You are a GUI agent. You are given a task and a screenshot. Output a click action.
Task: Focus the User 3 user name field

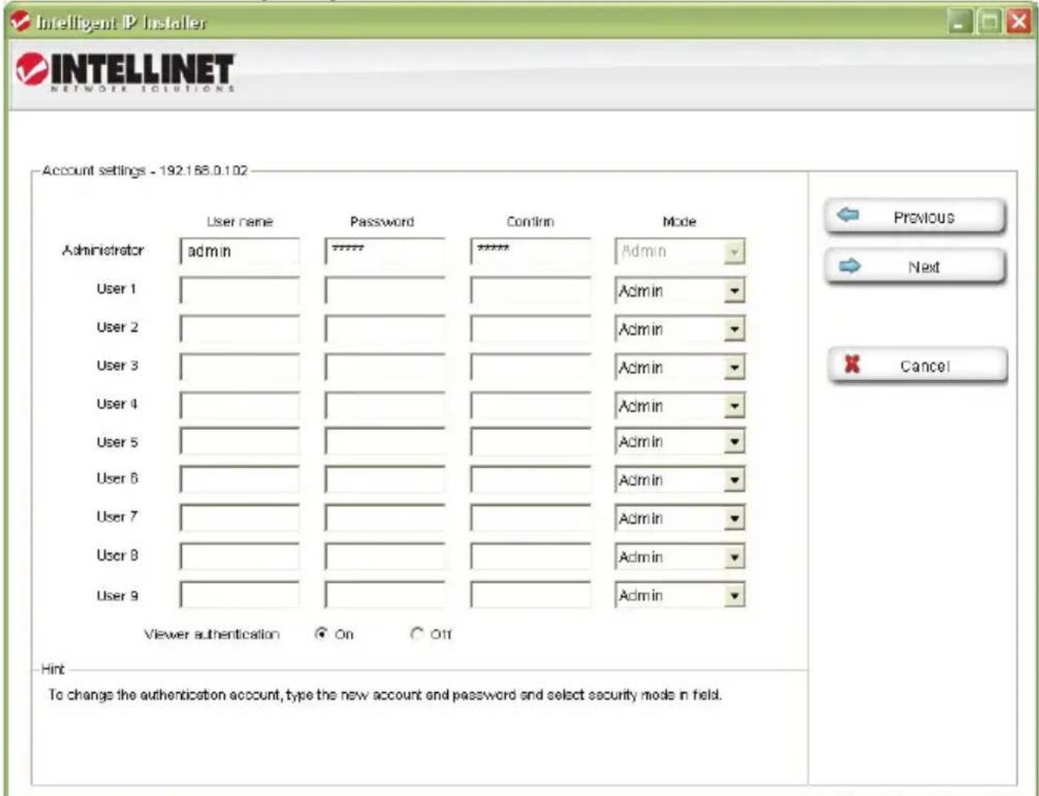pyautogui.click(x=240, y=367)
